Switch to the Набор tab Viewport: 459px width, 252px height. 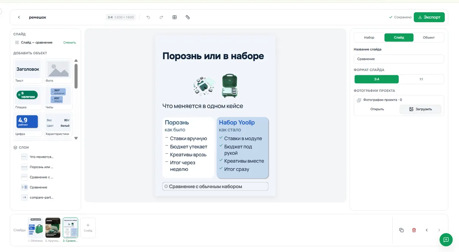pos(369,38)
